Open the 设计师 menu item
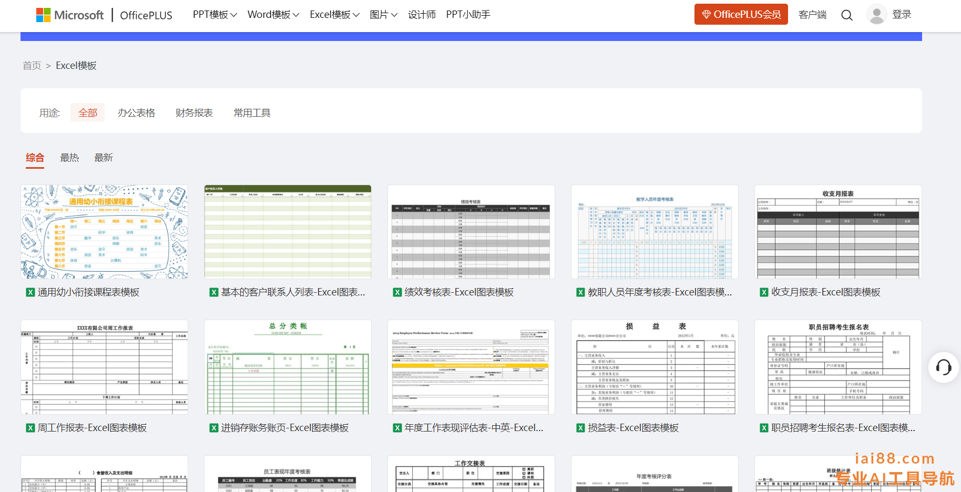 (x=422, y=15)
